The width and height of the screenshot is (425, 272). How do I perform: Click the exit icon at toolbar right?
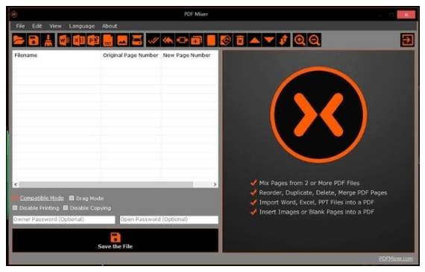[407, 40]
